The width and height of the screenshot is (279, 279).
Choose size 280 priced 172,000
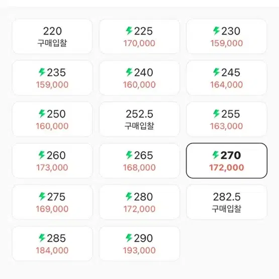click(139, 202)
